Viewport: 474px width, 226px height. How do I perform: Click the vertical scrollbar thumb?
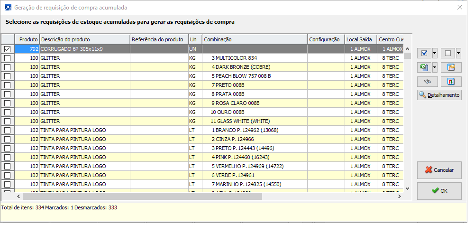click(x=408, y=56)
